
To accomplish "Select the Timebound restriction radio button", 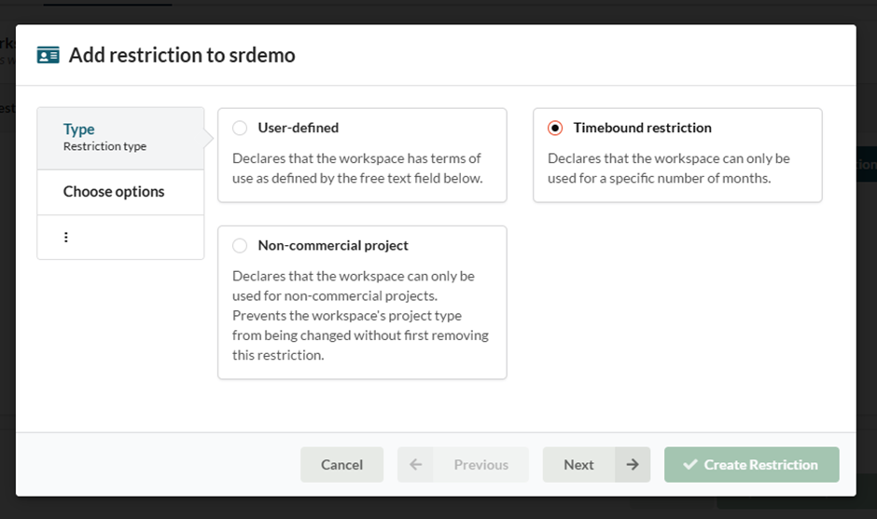I will coord(555,129).
